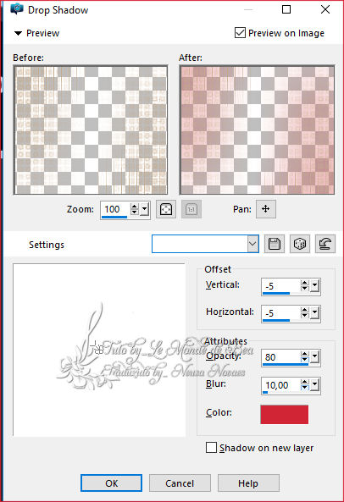
Task: Click the Pan crosshair icon
Action: click(266, 209)
